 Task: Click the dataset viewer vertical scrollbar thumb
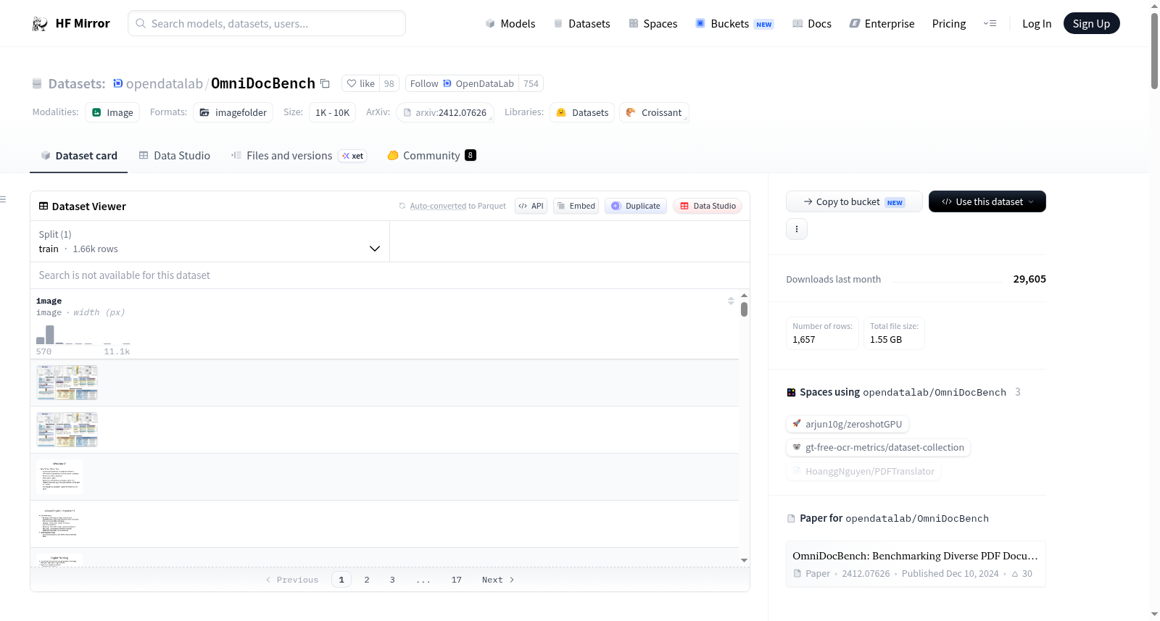tap(744, 309)
